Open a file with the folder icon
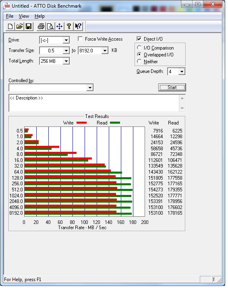Image resolution: width=228 pixels, height=288 pixels. [x=19, y=27]
